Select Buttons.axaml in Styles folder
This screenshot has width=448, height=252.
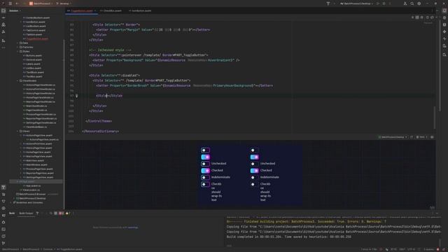click(34, 56)
